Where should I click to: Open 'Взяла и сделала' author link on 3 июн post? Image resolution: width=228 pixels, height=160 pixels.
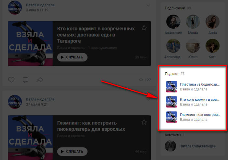(40, 5)
